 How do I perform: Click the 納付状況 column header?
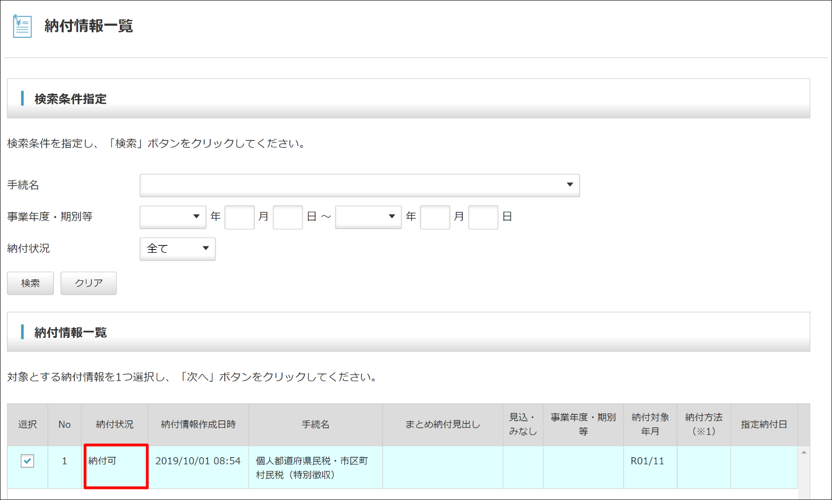pyautogui.click(x=114, y=424)
